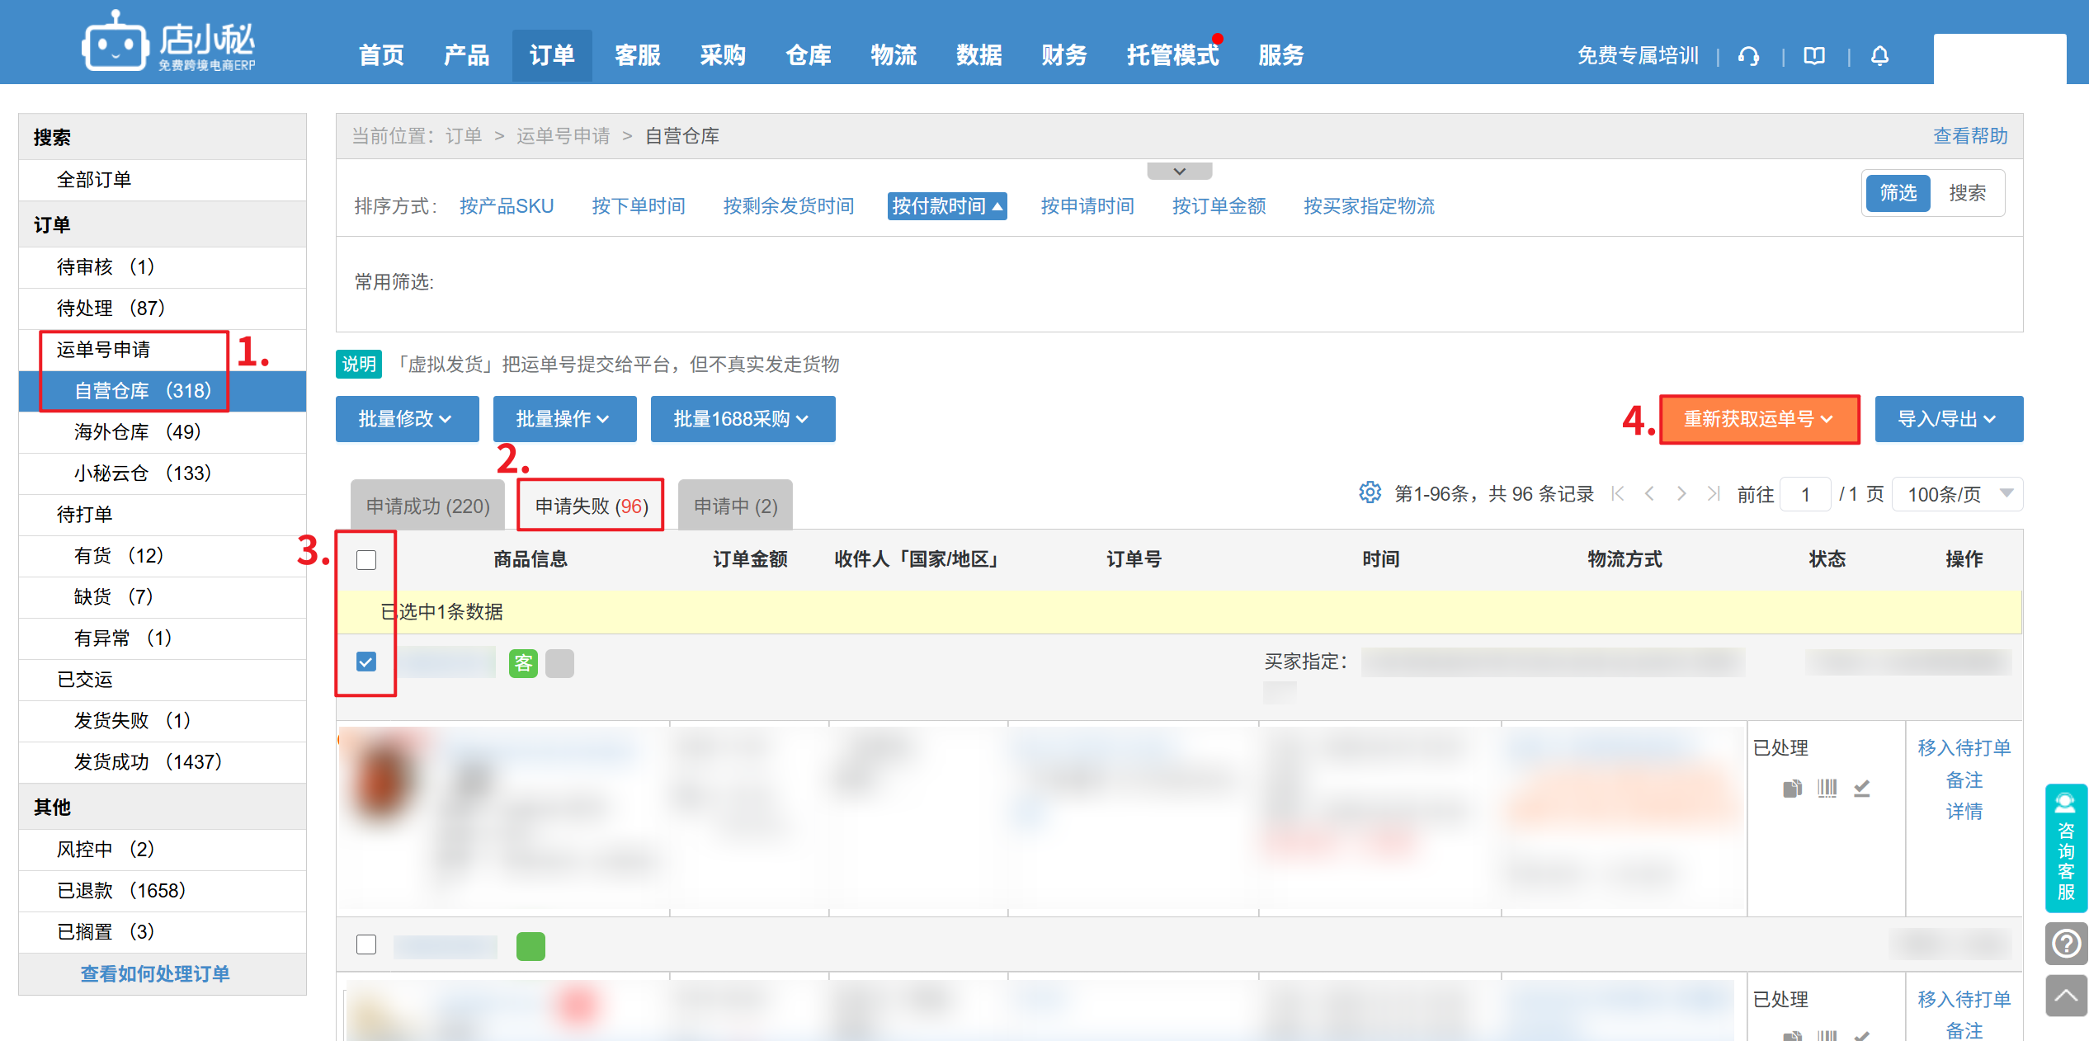Image resolution: width=2089 pixels, height=1041 pixels.
Task: Uncheck the first order's checkbox
Action: [x=366, y=662]
